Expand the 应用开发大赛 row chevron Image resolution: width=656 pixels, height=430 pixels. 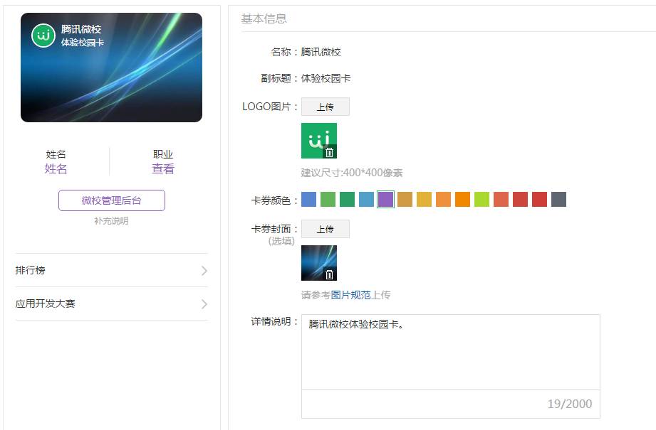tap(204, 304)
